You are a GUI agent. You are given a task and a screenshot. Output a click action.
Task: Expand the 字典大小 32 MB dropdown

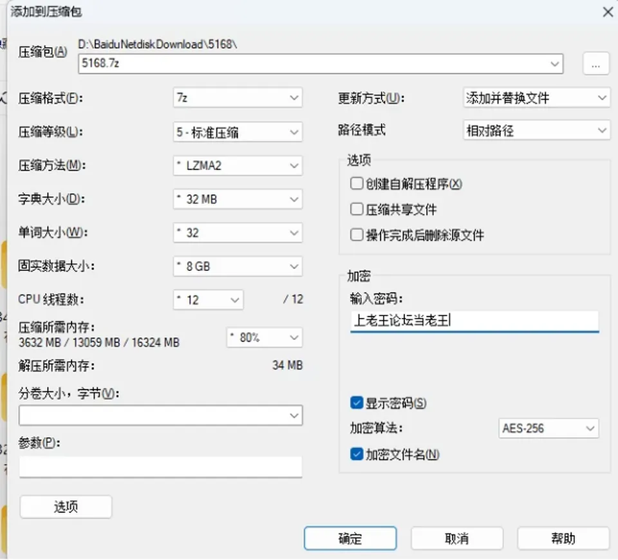click(238, 199)
